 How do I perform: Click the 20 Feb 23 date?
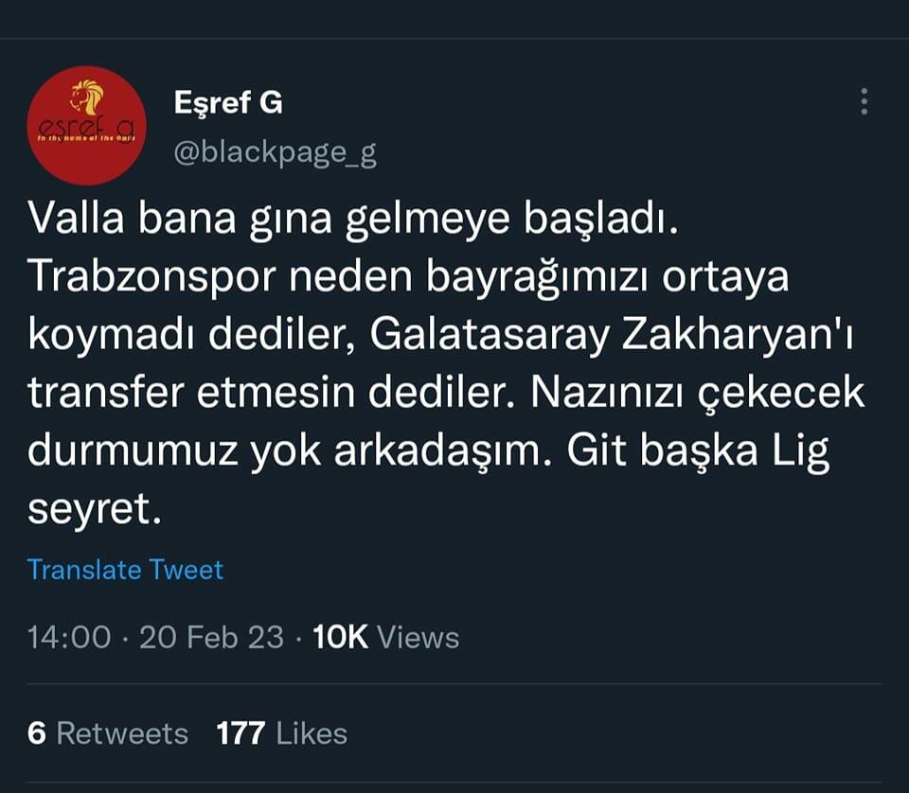tap(211, 637)
